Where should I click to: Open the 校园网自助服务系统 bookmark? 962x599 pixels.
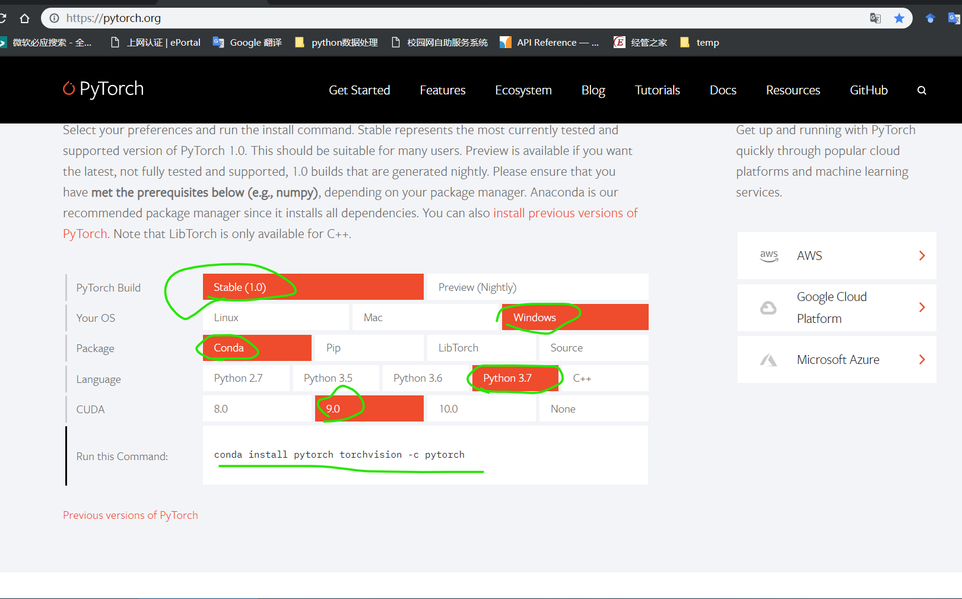(x=439, y=42)
